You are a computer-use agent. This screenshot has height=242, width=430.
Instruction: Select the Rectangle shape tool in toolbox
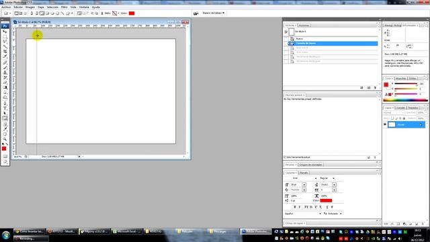(x=5, y=118)
